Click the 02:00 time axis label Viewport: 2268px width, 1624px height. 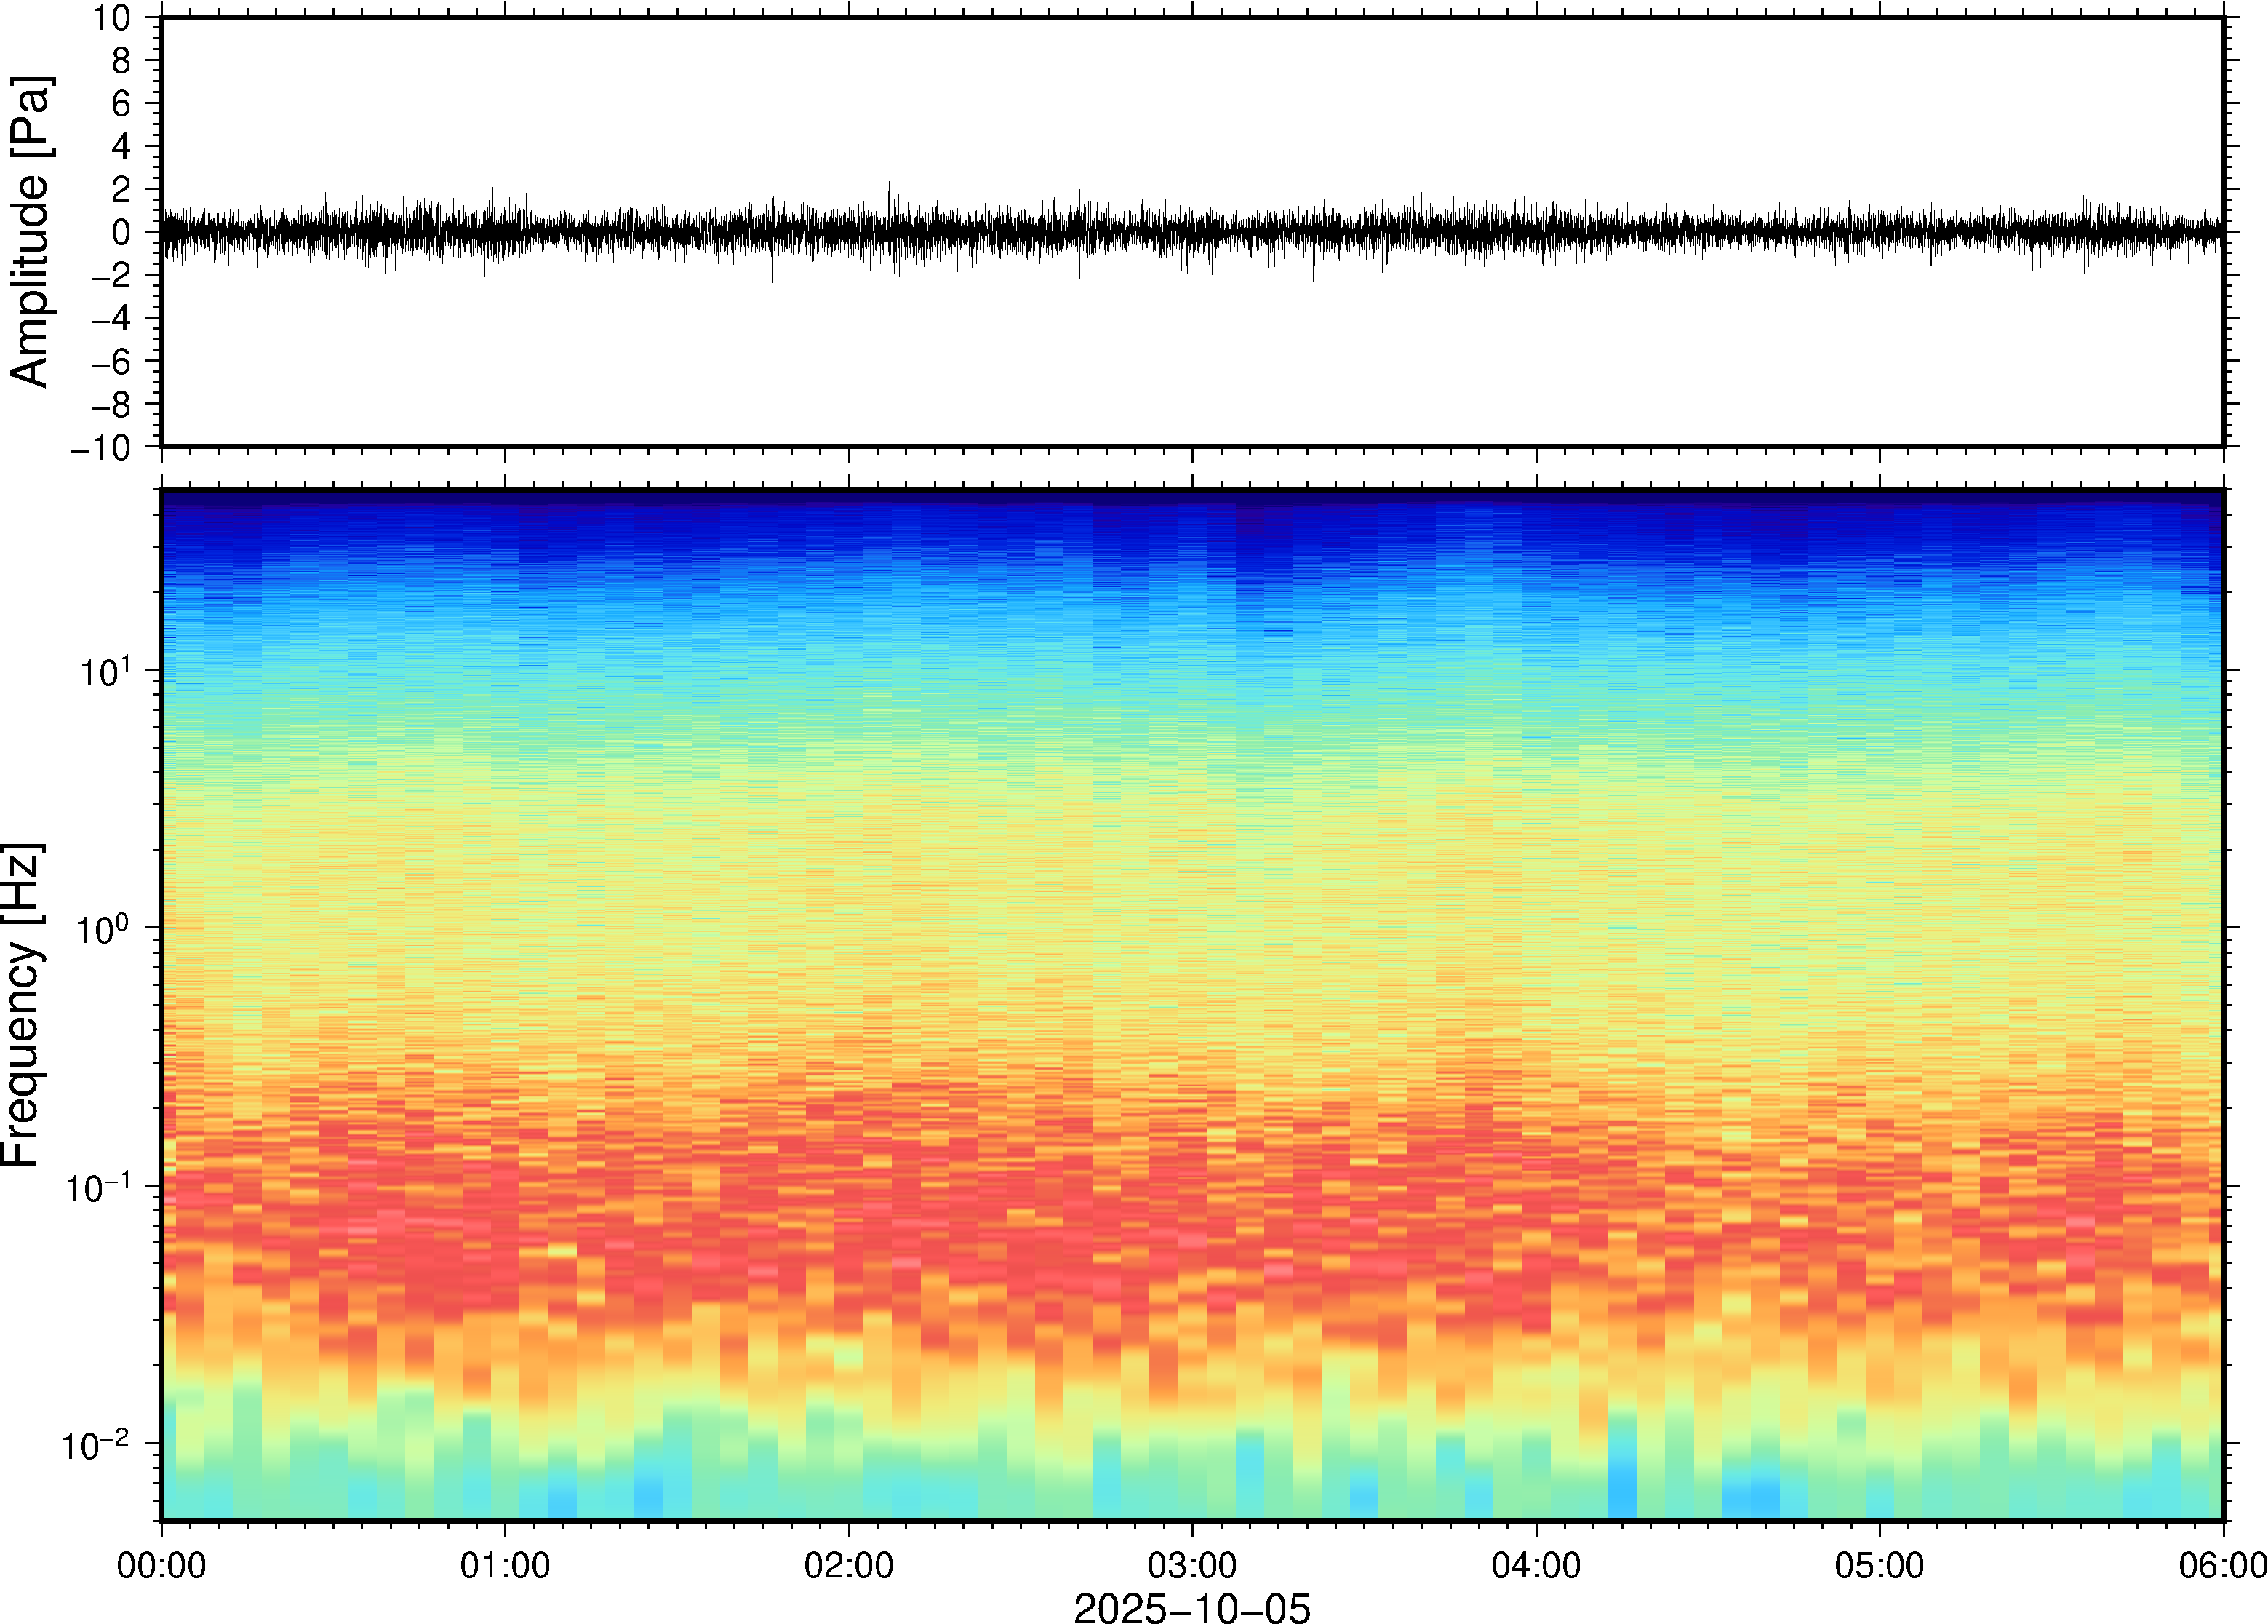pyautogui.click(x=847, y=1564)
